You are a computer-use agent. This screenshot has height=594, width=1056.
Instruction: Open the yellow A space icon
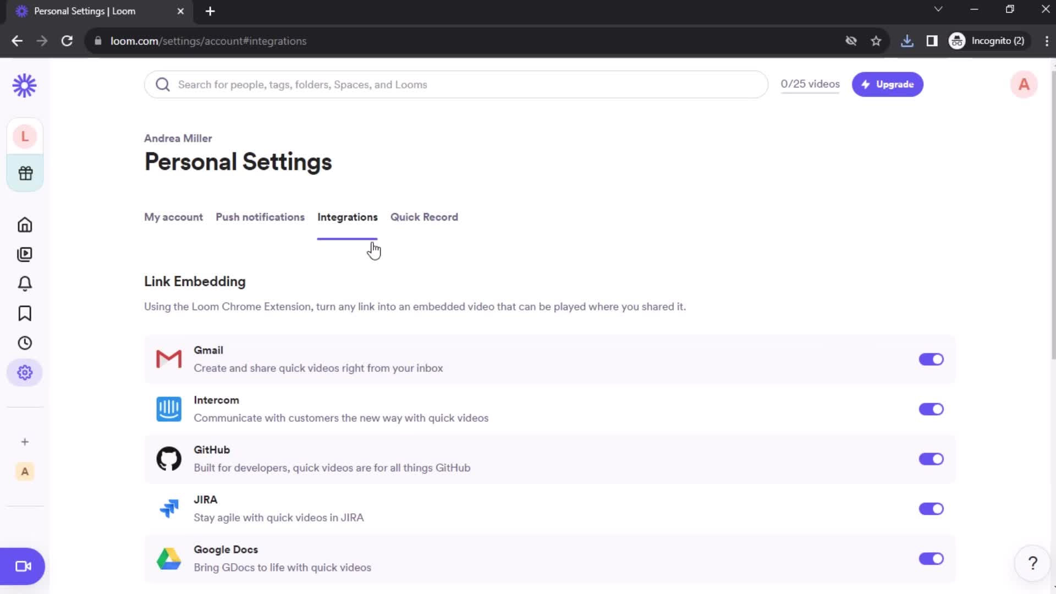[x=25, y=471]
